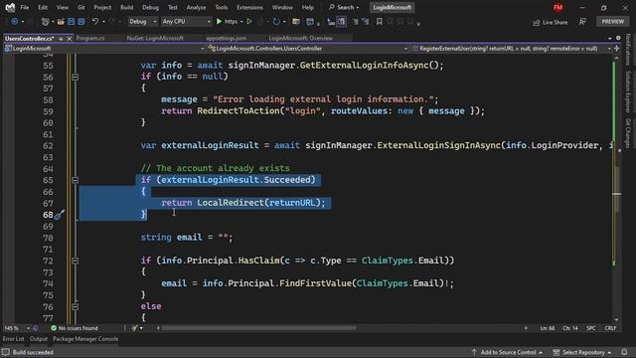Viewport: 636px width, 358px height.
Task: Click Select Repository button
Action: pyautogui.click(x=582, y=352)
